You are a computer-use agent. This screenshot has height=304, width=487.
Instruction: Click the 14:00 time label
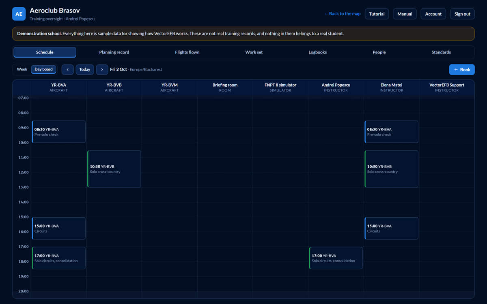point(24,202)
